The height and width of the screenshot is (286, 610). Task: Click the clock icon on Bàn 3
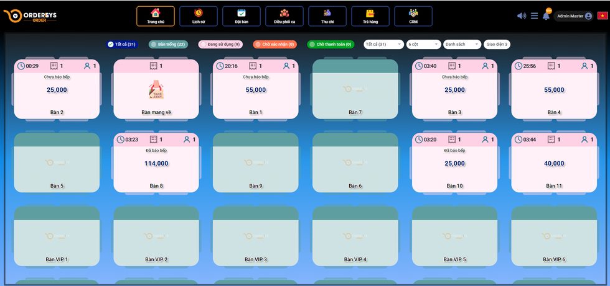pyautogui.click(x=418, y=66)
